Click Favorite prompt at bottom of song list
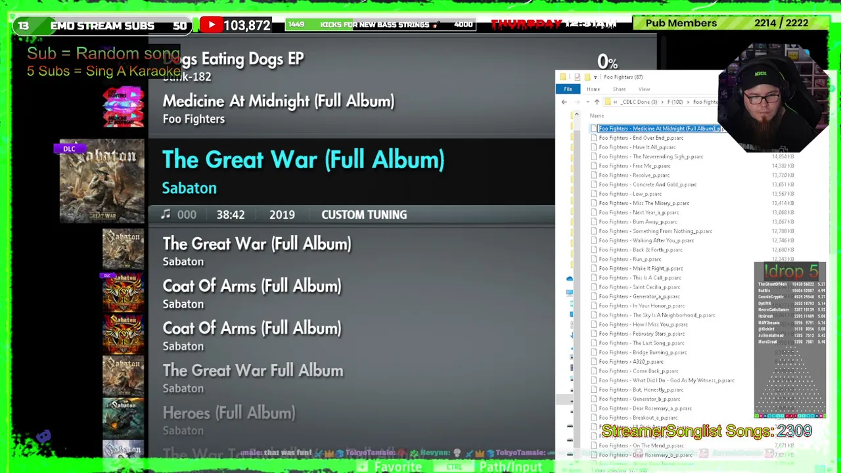Screen dimensions: 841x473 click(398, 466)
